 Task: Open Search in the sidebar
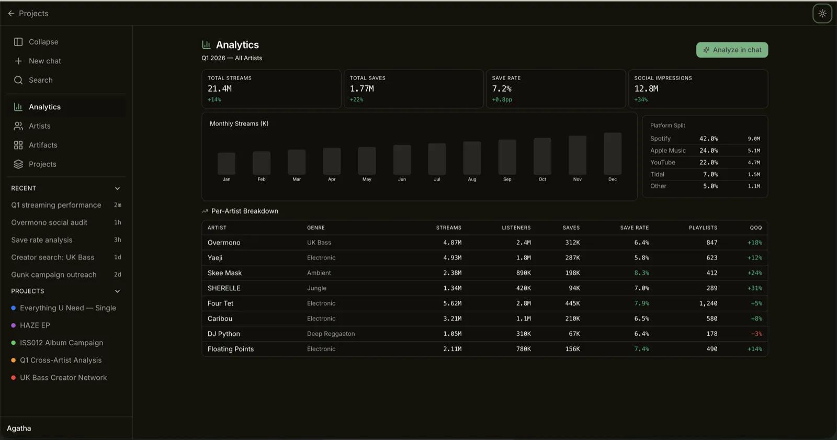[66, 80]
